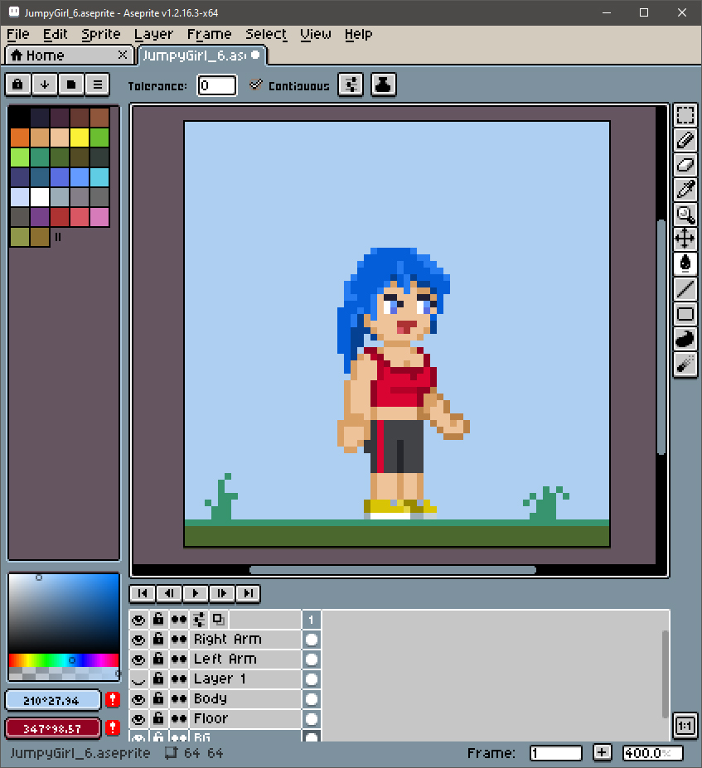Click the Tolerance input field
702x768 pixels.
coord(216,85)
